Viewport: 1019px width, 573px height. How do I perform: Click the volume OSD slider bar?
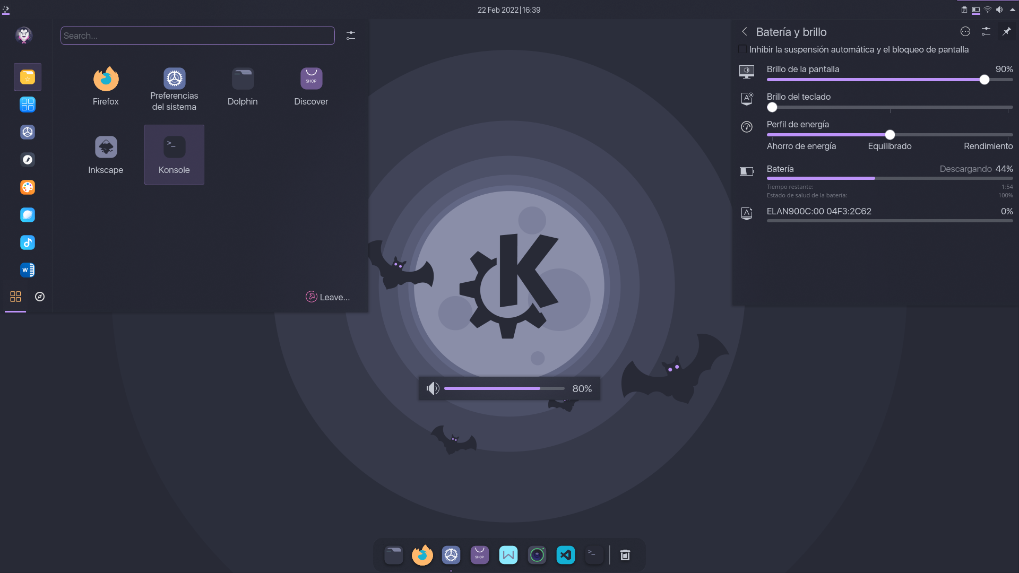coord(504,388)
